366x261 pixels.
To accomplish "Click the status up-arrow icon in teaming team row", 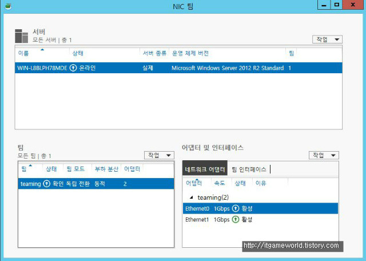I will click(x=47, y=184).
